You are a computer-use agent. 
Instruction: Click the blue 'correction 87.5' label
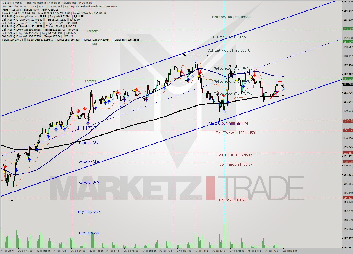tap(89, 182)
